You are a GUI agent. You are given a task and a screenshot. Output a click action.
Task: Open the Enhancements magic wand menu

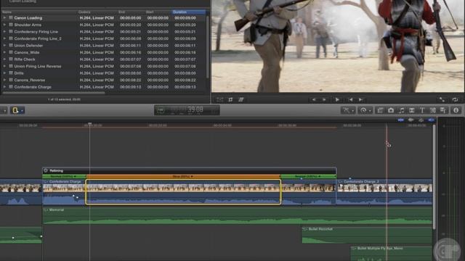coord(348,110)
